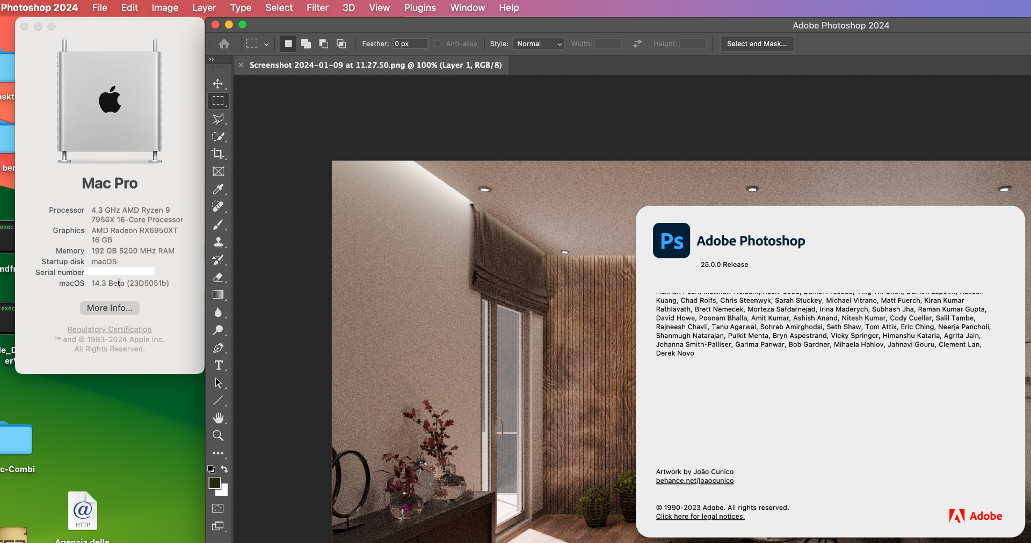Viewport: 1031px width, 543px height.
Task: Select the Crop tool
Action: pyautogui.click(x=218, y=154)
